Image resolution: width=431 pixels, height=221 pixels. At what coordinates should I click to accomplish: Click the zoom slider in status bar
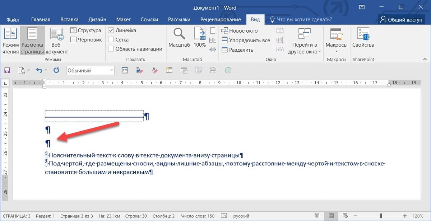pos(381,216)
